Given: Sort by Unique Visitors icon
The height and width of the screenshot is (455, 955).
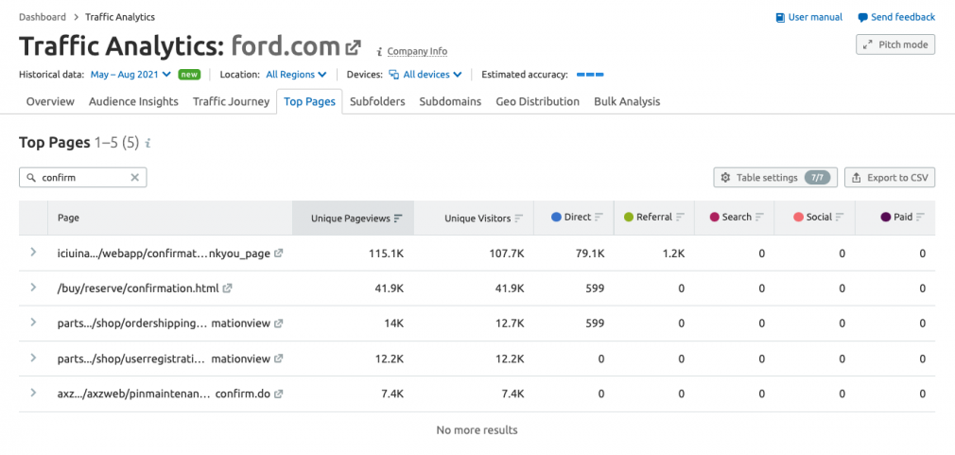Looking at the screenshot, I should [519, 219].
